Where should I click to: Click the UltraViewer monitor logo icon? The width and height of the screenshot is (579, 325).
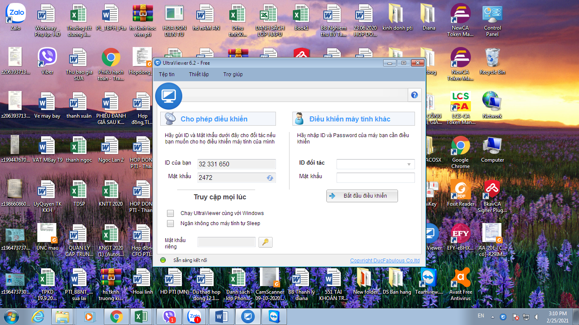pyautogui.click(x=169, y=96)
